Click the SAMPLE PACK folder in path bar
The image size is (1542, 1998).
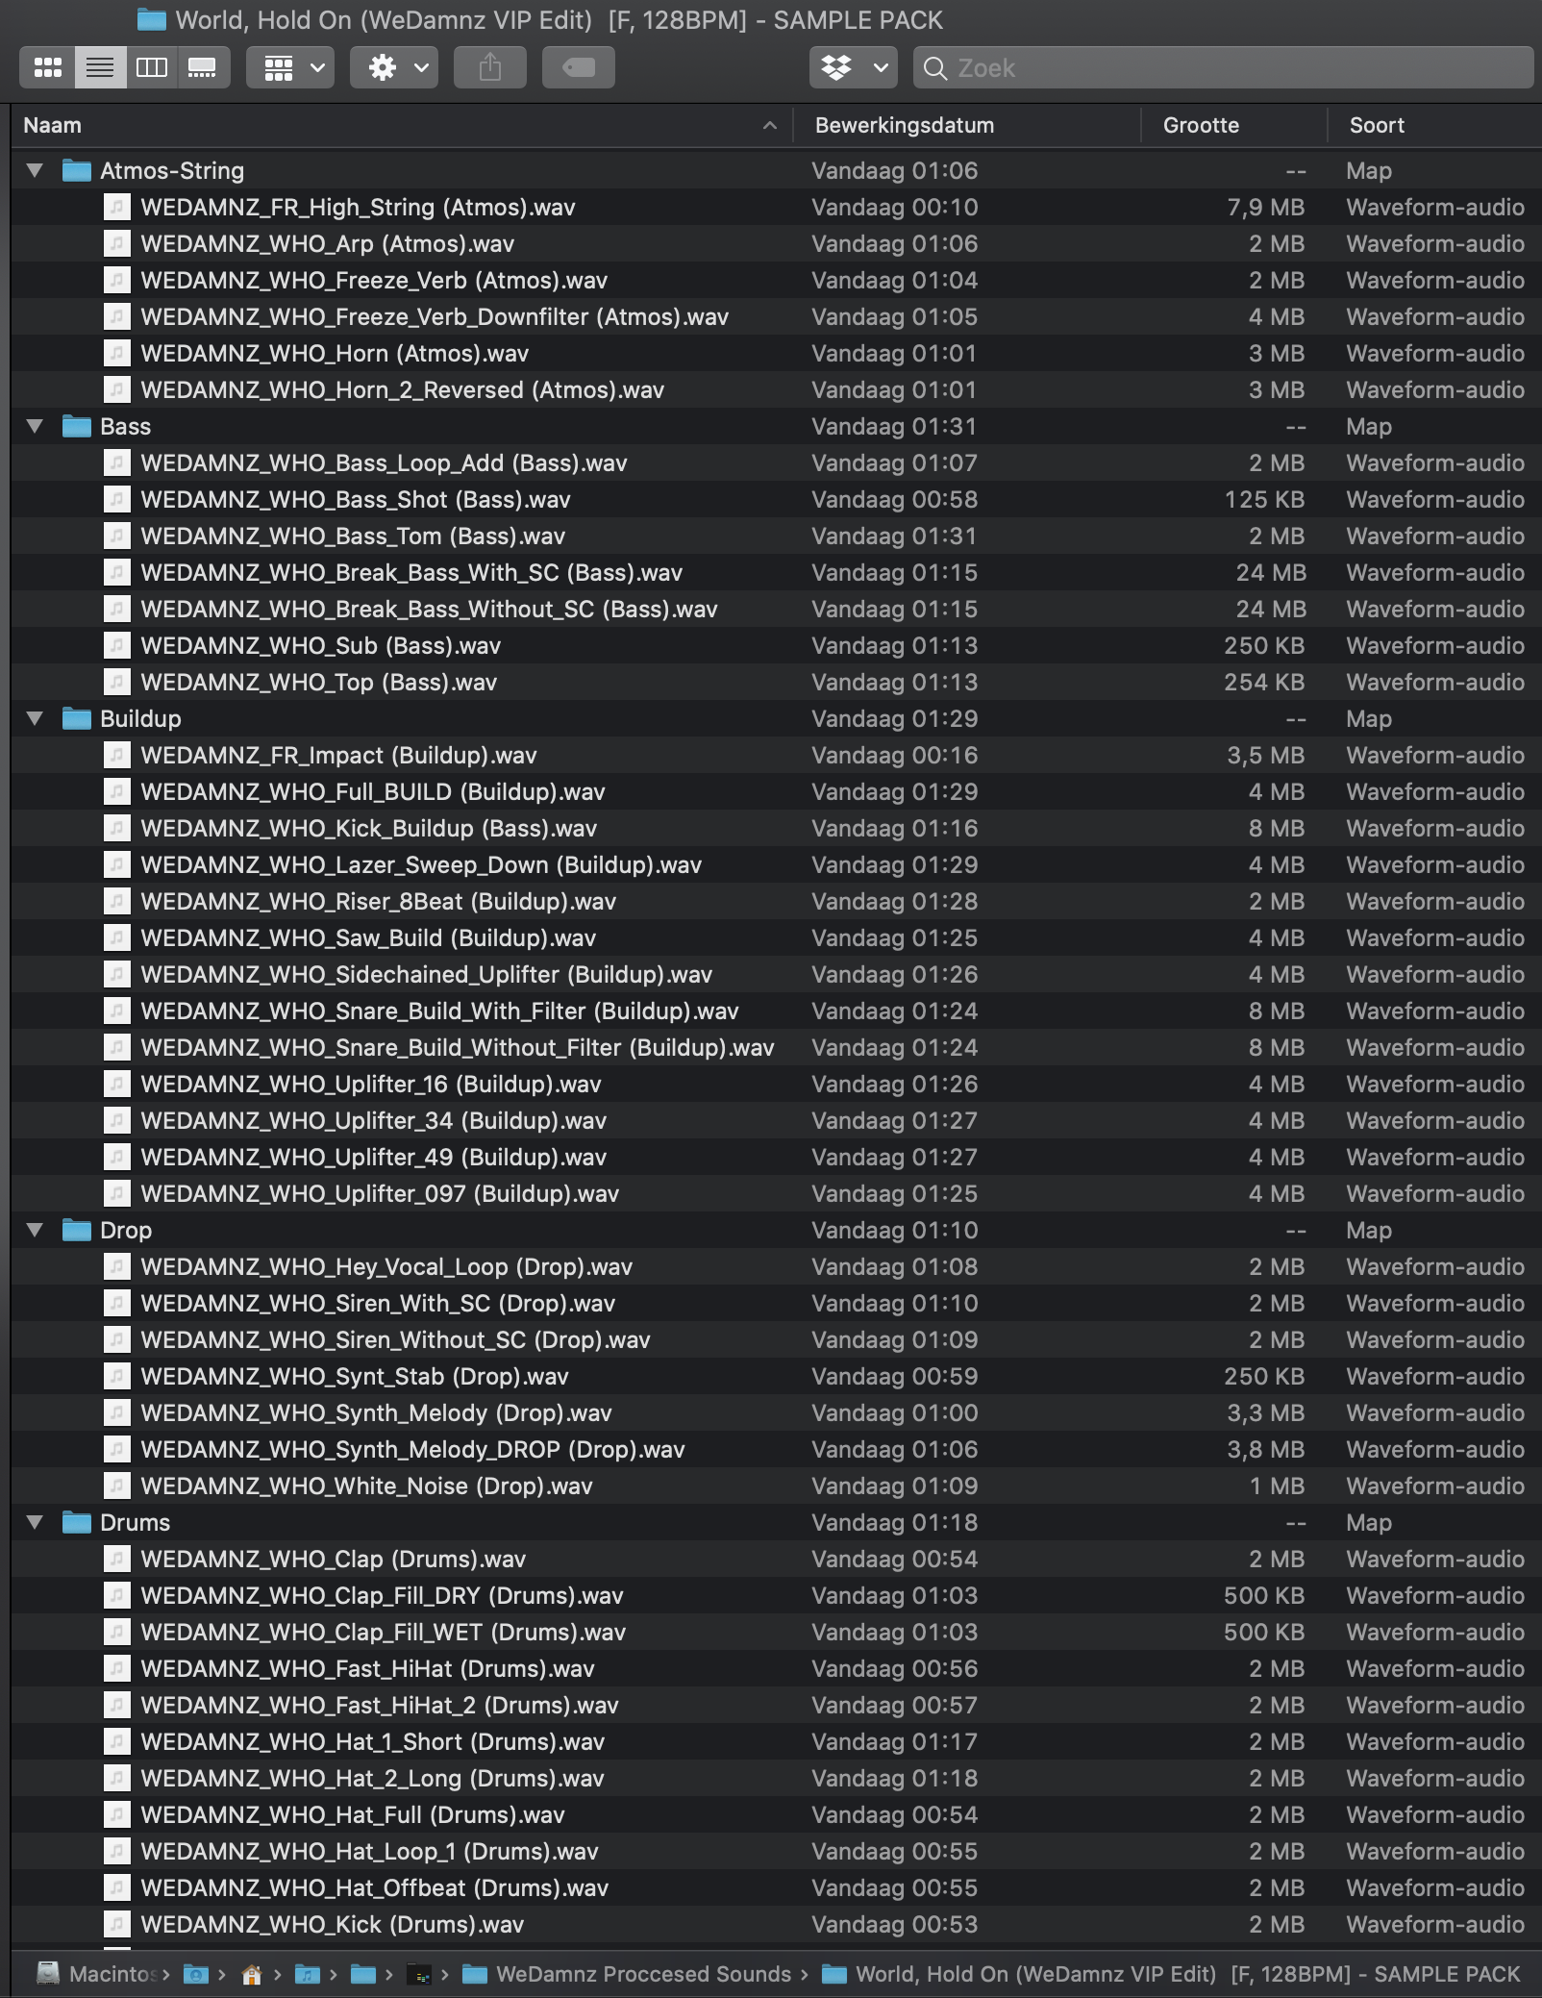[1171, 1974]
